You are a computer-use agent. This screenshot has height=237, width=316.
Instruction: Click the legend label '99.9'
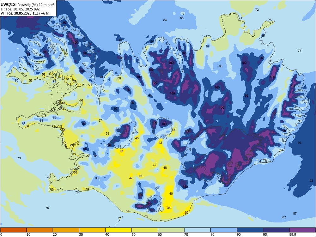coord(292,234)
